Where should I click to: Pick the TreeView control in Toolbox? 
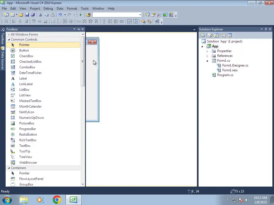[x=43, y=157]
